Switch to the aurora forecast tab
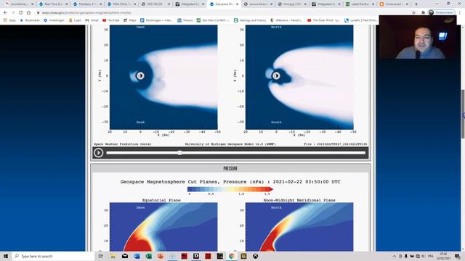Viewport: 465px width, 261px height. click(x=258, y=4)
